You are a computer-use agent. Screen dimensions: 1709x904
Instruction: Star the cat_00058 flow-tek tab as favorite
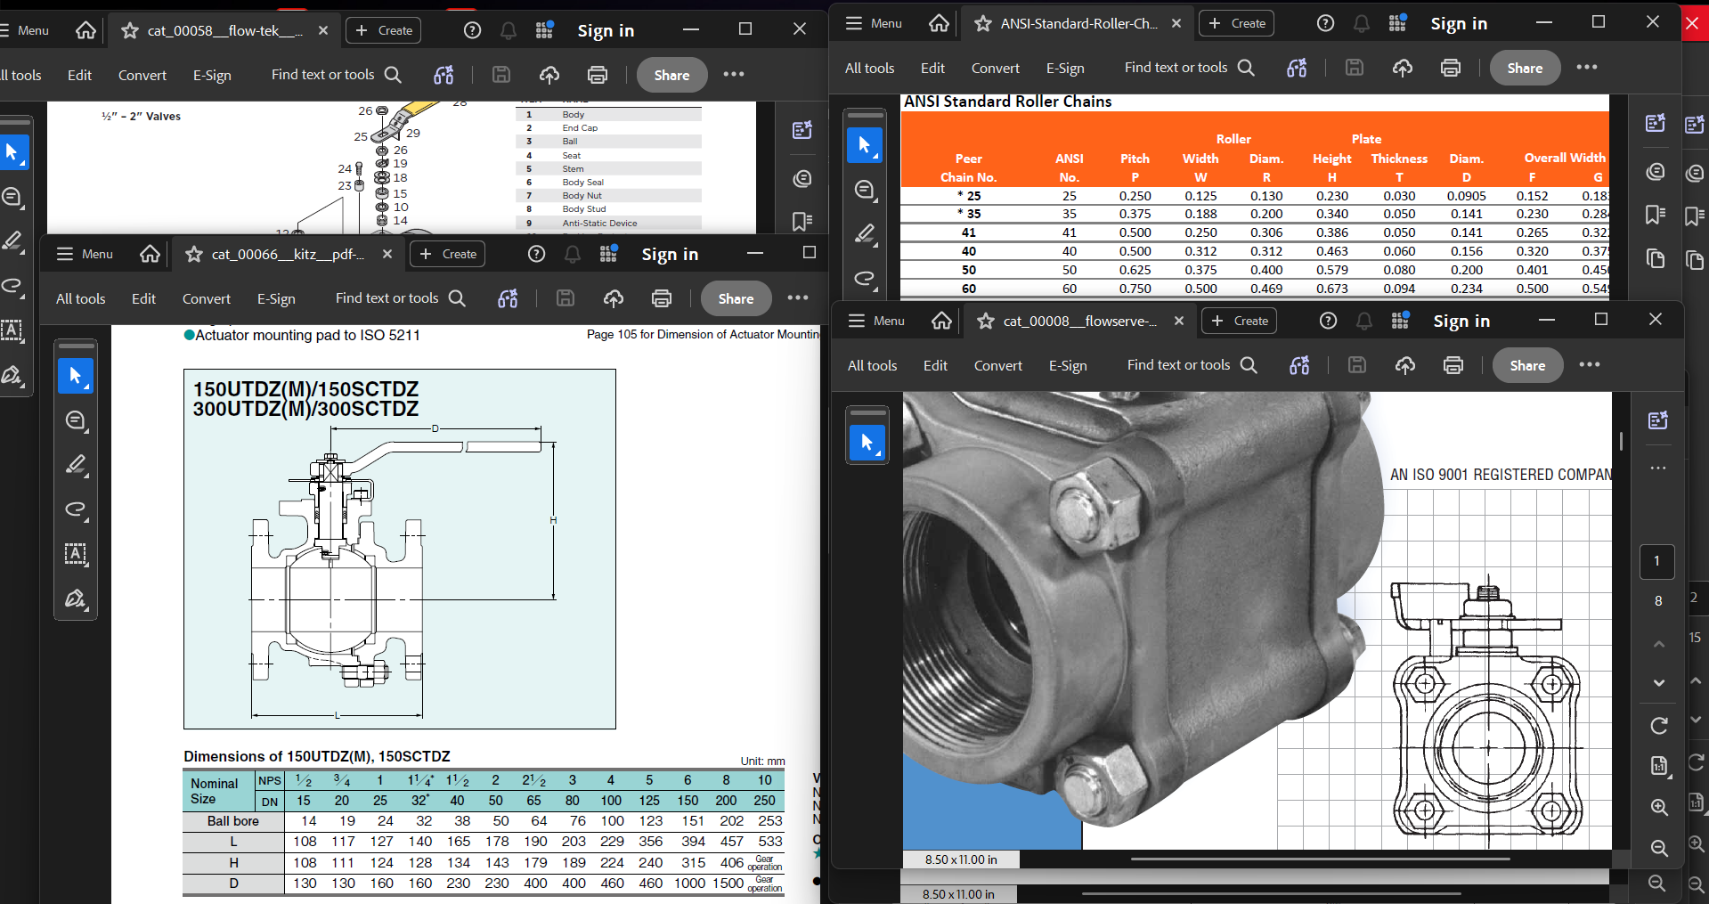pyautogui.click(x=130, y=30)
